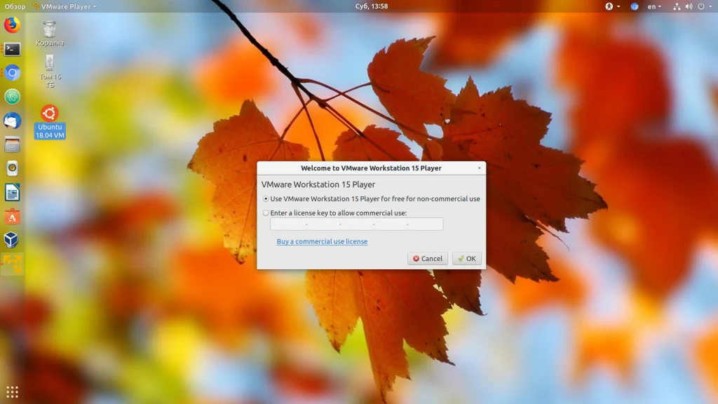The image size is (718, 404).
Task: Click the VMware Workstation 15 Player heading text
Action: point(318,184)
